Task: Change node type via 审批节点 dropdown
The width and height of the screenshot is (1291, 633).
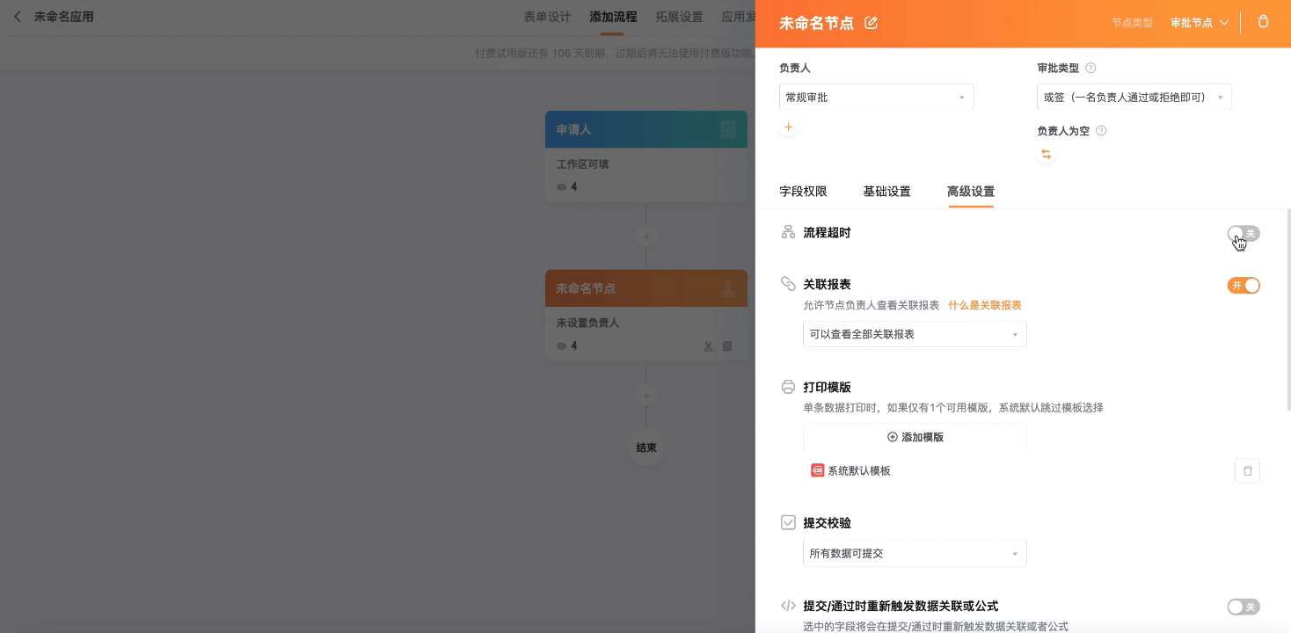Action: click(1200, 23)
